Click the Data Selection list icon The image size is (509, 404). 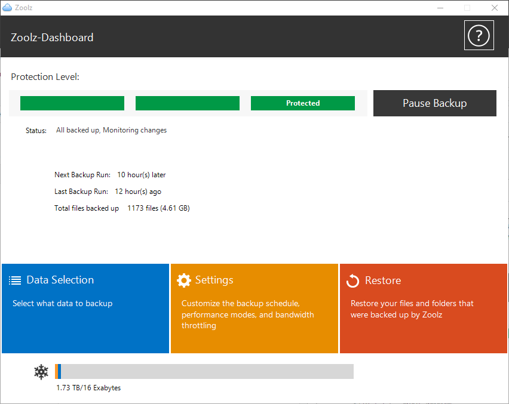pyautogui.click(x=15, y=280)
